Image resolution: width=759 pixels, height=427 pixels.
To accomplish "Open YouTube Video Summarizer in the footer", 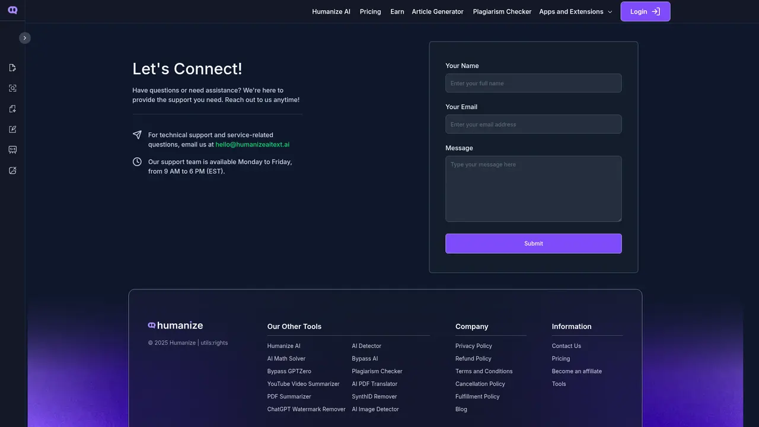I will pos(304,384).
